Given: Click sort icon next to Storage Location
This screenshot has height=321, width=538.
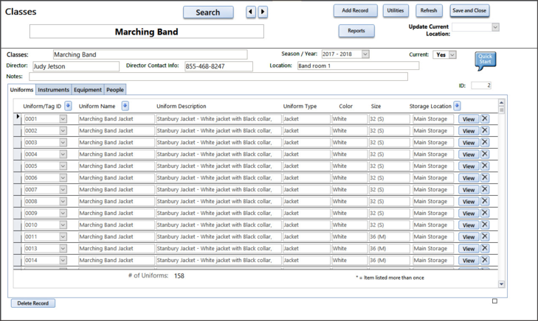Looking at the screenshot, I should (x=458, y=106).
